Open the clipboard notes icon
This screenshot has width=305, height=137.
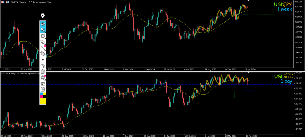point(43,89)
